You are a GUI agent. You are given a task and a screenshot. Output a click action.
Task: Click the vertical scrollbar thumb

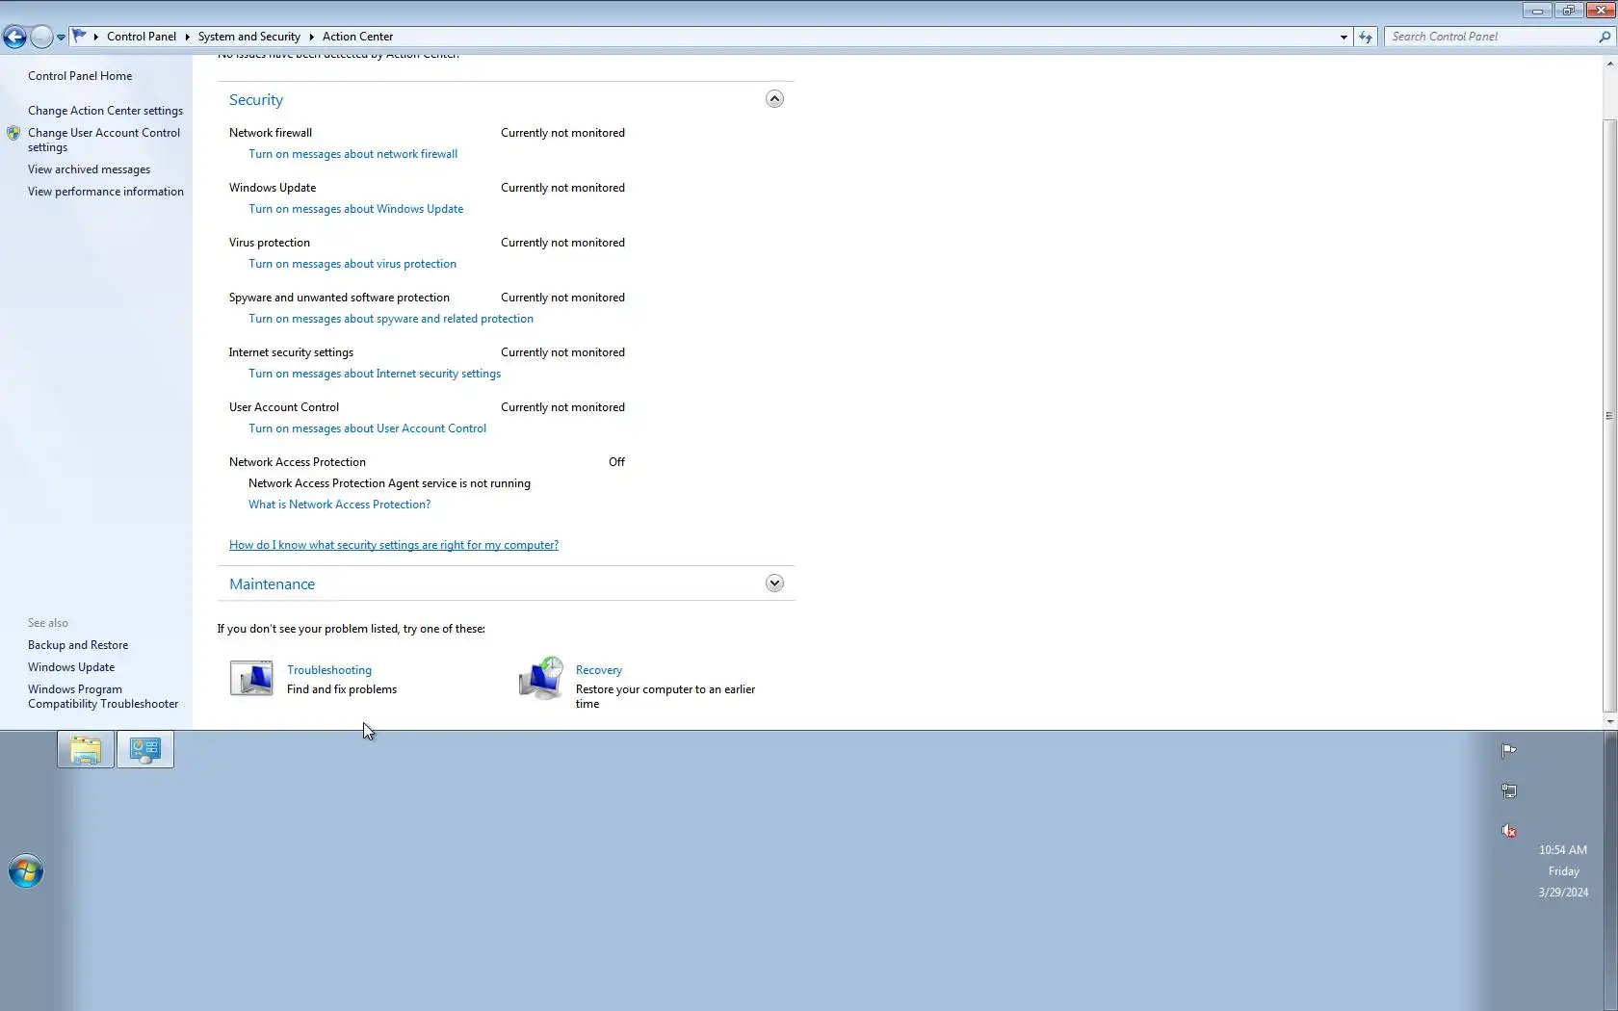[1609, 416]
